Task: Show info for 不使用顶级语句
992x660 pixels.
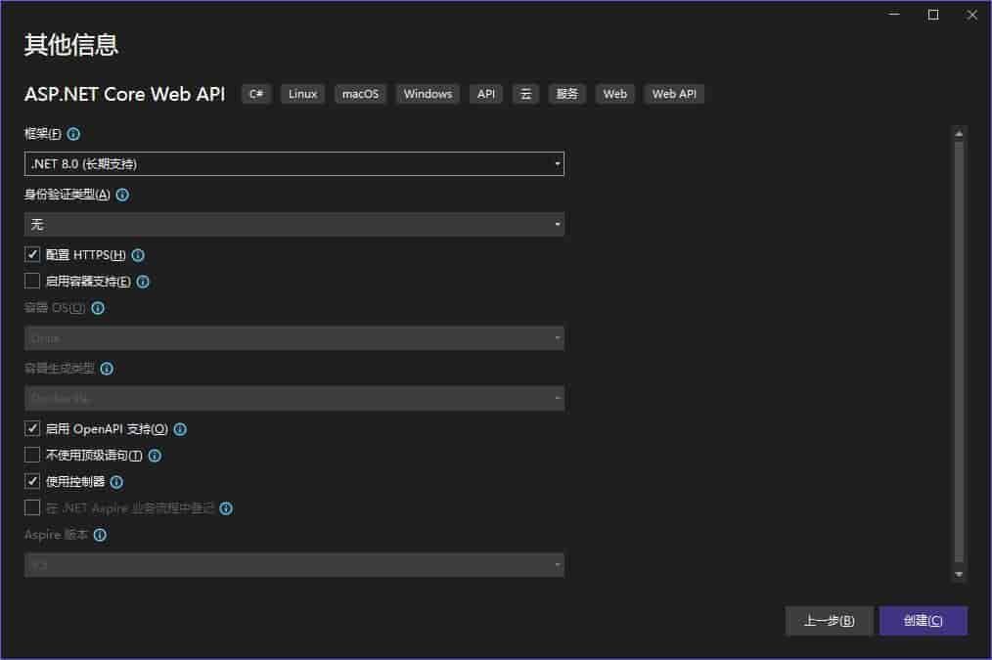Action: pos(155,456)
